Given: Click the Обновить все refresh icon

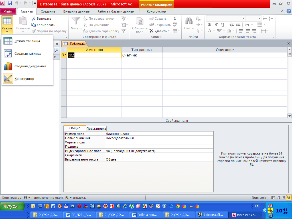Looking at the screenshot, I should [139, 21].
